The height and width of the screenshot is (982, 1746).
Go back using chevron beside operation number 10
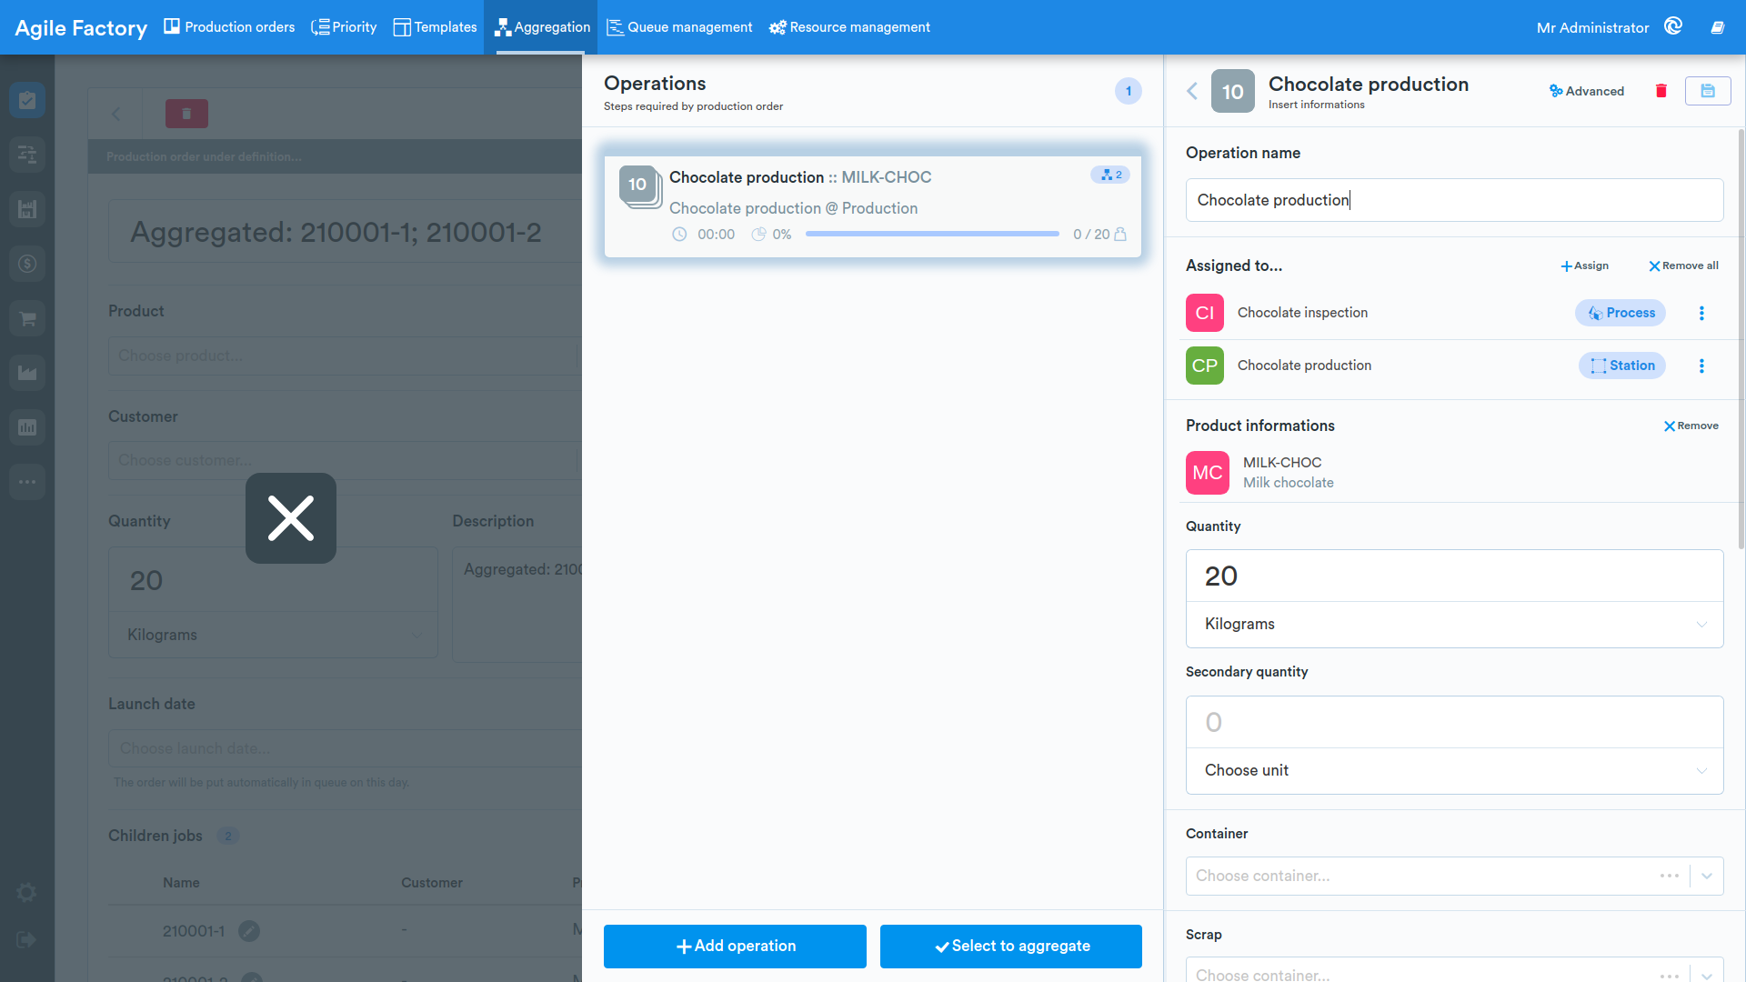coord(1192,91)
